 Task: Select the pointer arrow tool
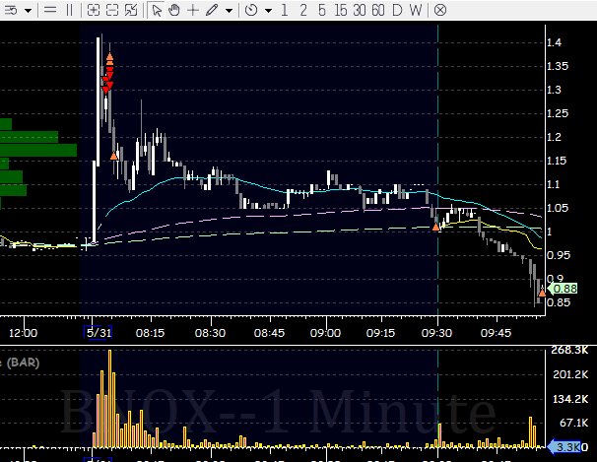tap(156, 10)
